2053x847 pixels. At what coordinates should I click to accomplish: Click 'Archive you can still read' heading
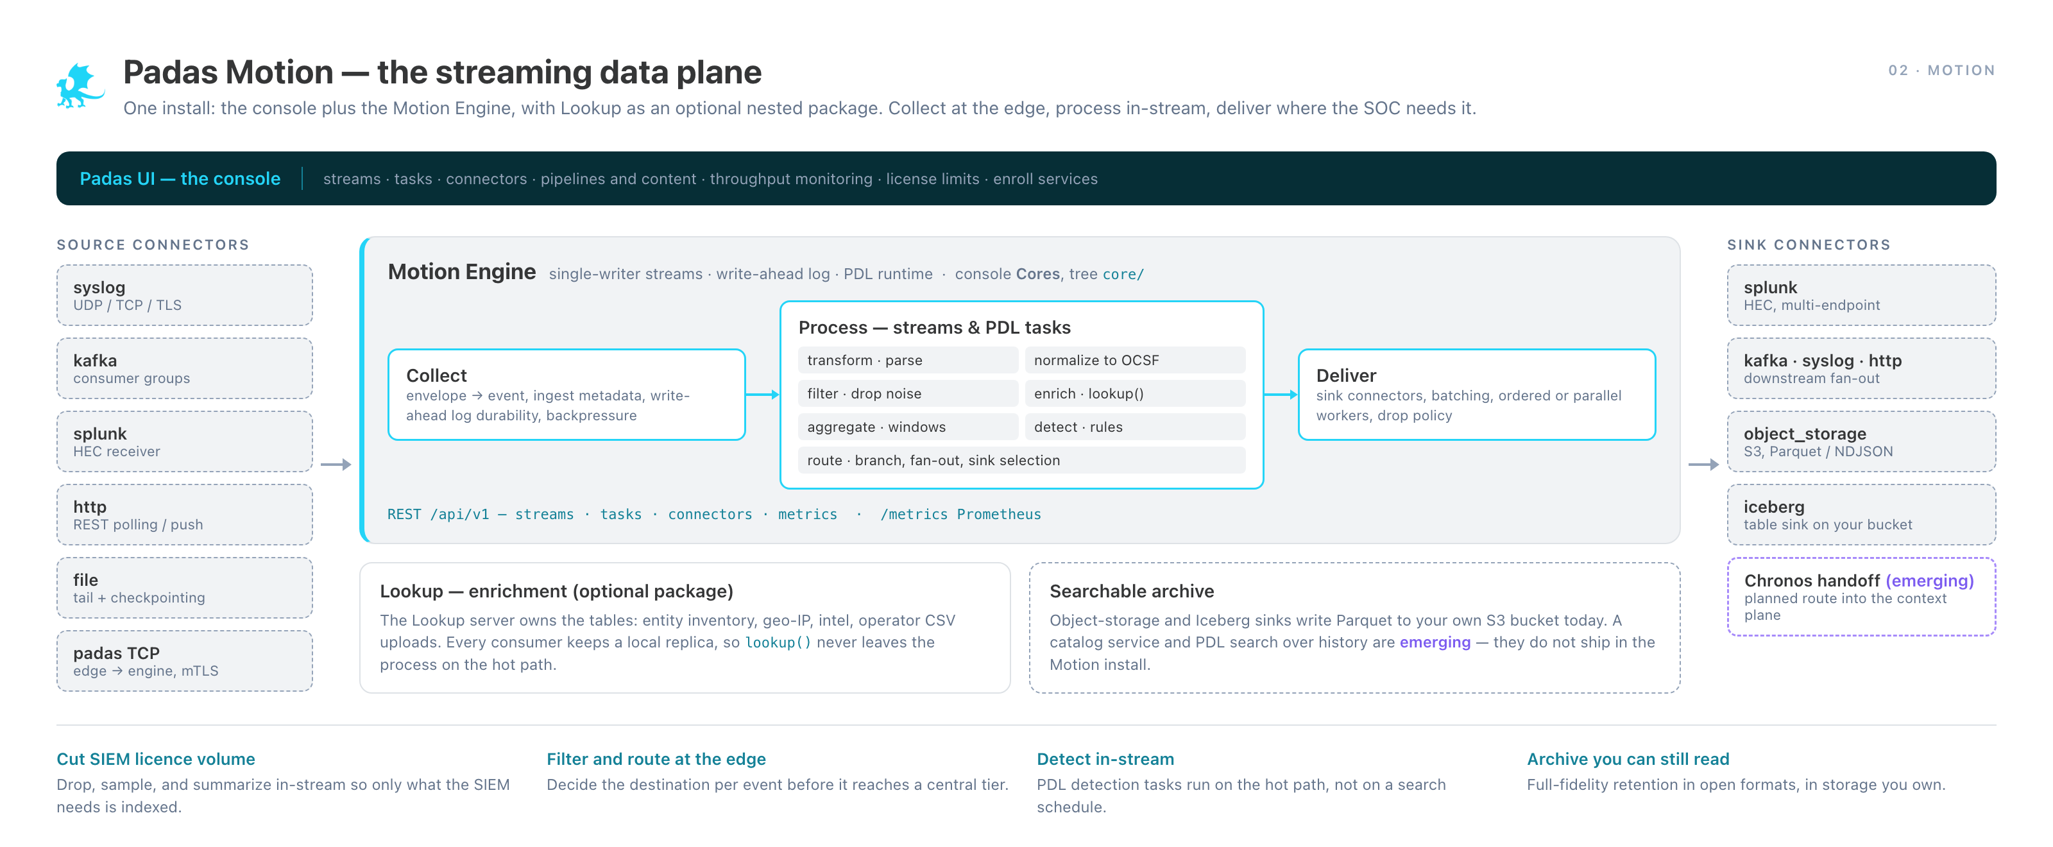tap(1628, 759)
